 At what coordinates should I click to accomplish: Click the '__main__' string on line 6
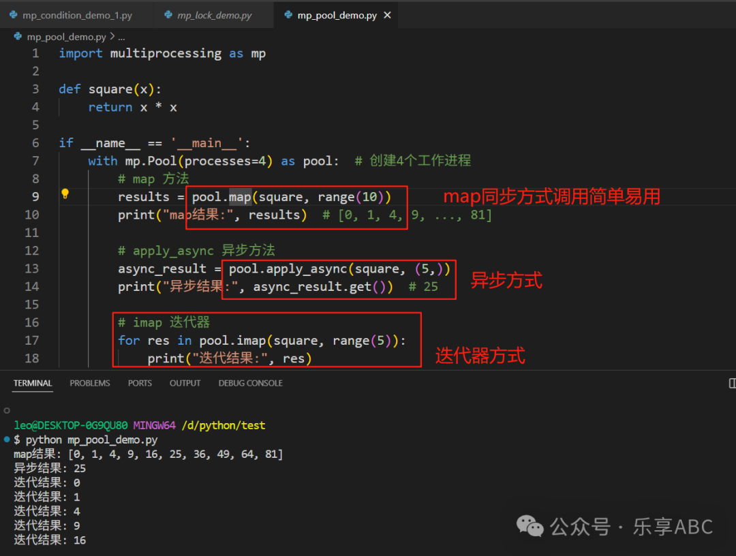point(207,143)
